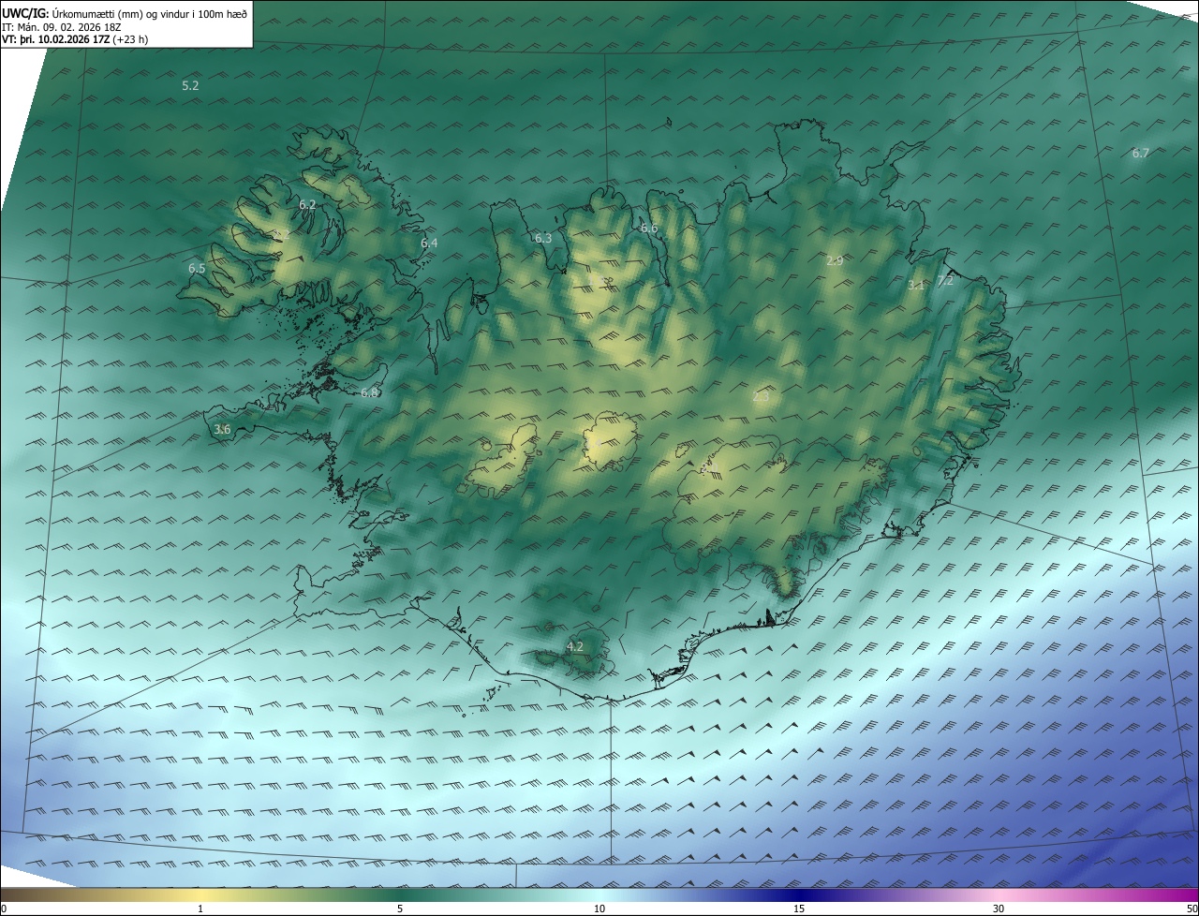Screen dimensions: 1199x916
Task: Click the title line "UWC/IG: Úrkomumætti (mm) og vindur"
Action: tap(125, 13)
